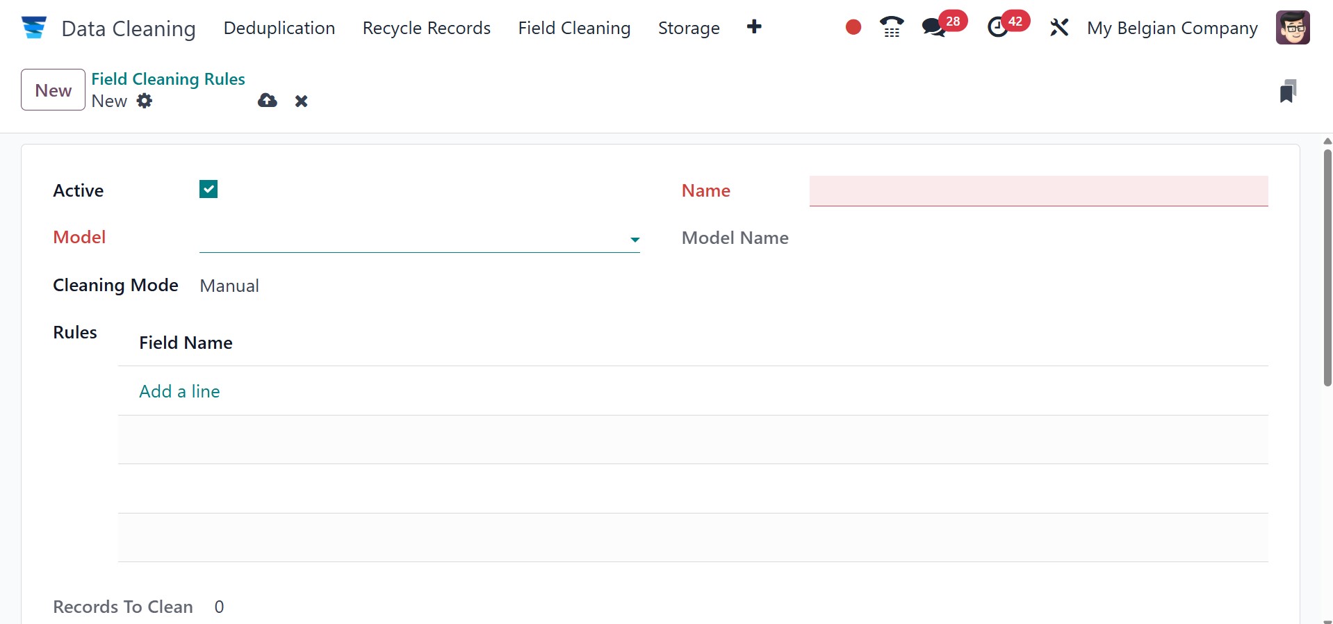Open the activities clock icon
The image size is (1333, 624).
click(998, 28)
